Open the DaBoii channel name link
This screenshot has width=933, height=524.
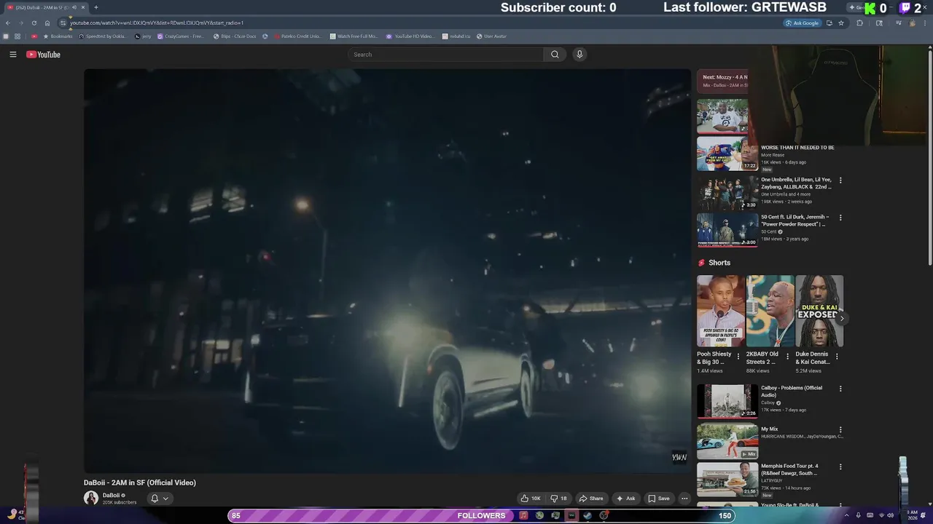click(x=112, y=495)
